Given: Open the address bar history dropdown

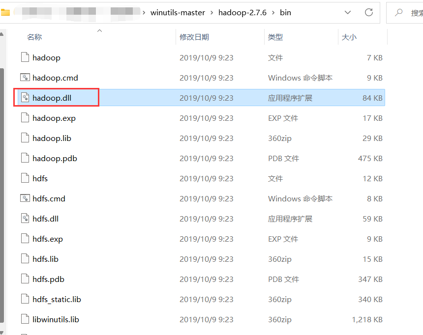Looking at the screenshot, I should (348, 12).
